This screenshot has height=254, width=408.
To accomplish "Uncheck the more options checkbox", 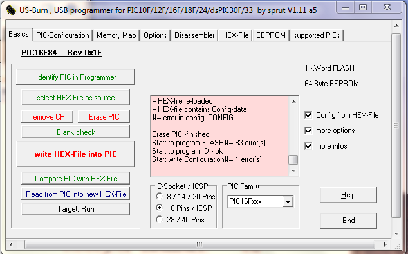I will click(308, 131).
